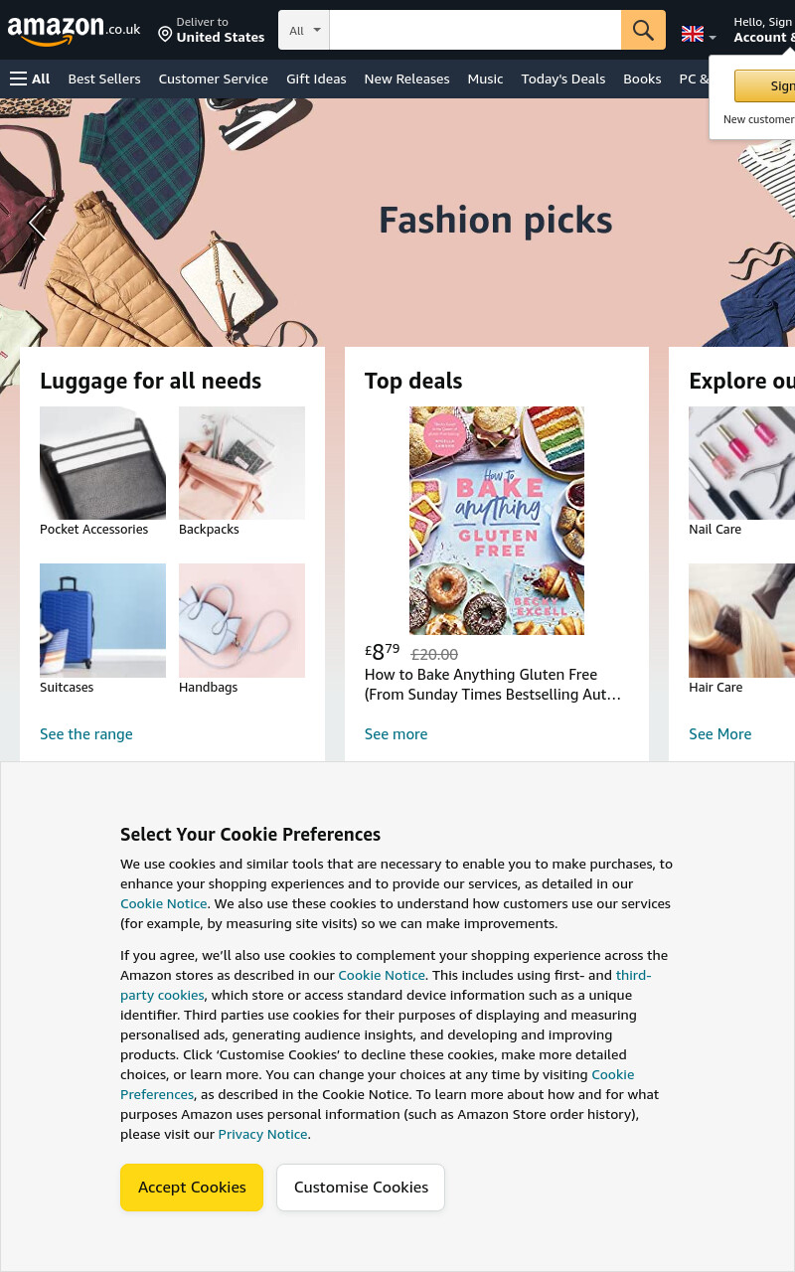Click into the search text field
The width and height of the screenshot is (795, 1272).
tap(475, 30)
